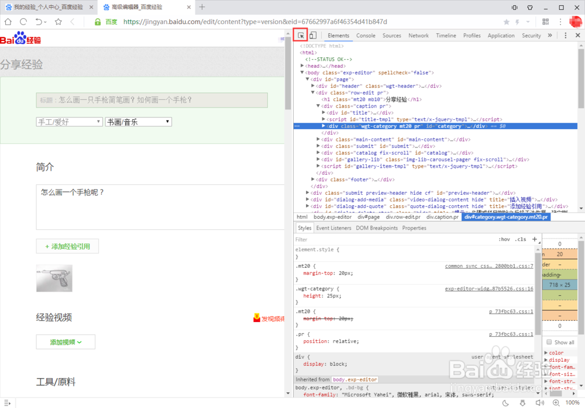Open the sidebar list icon at bottom left

[8, 403]
